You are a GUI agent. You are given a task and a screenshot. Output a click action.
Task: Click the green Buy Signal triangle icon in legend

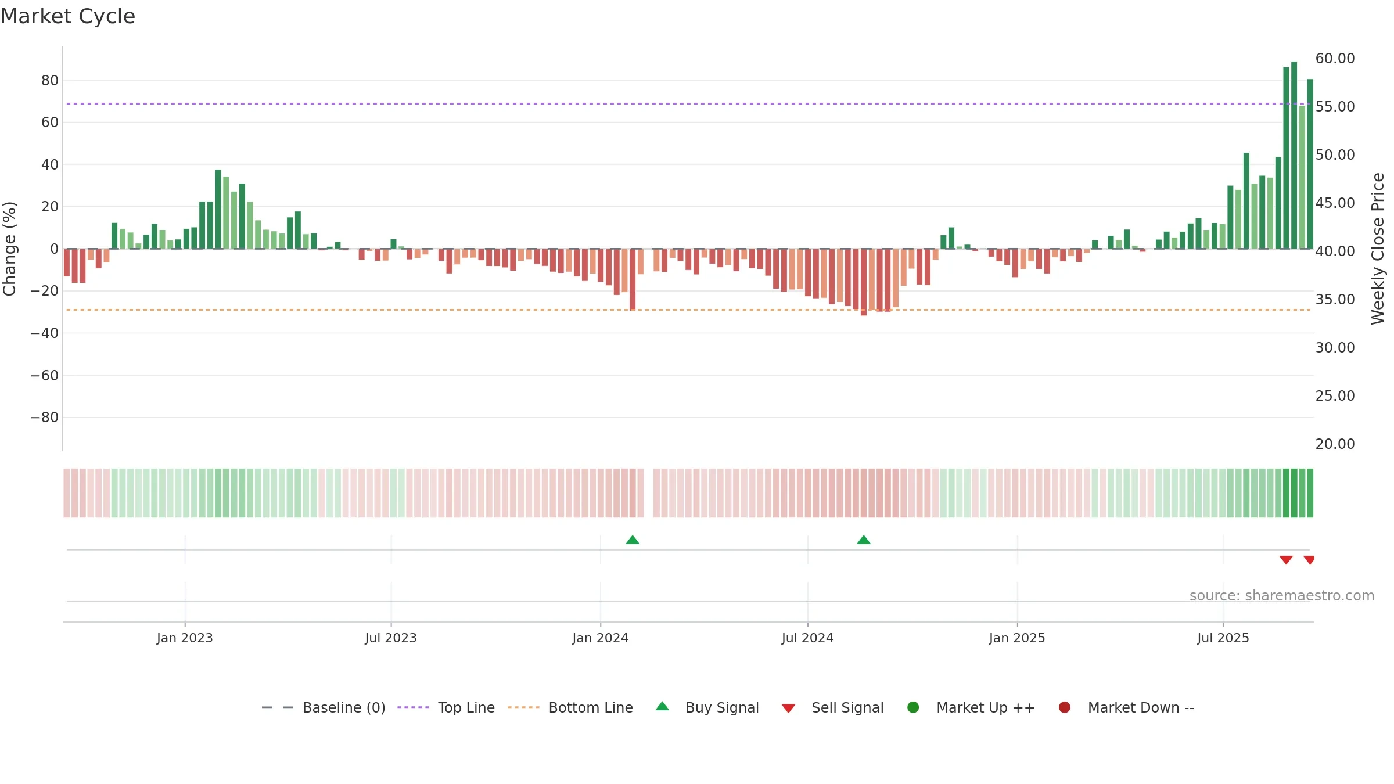coord(662,707)
